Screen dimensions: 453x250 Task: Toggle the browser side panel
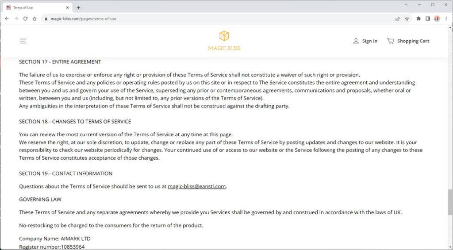[x=428, y=19]
